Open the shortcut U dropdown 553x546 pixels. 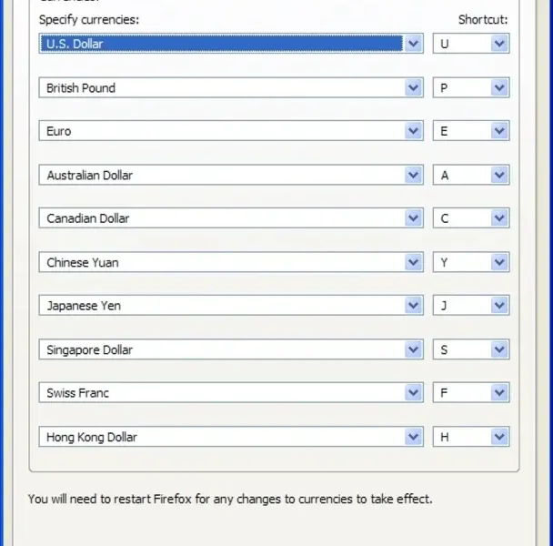coord(499,44)
